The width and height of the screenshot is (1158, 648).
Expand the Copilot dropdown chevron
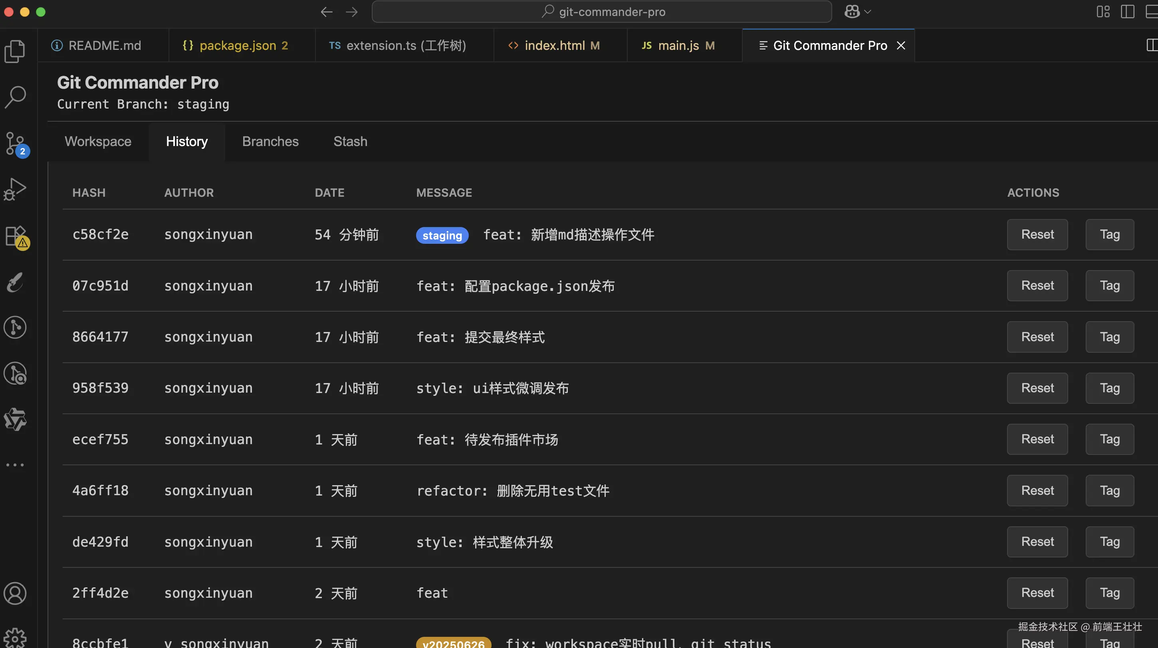[868, 12]
